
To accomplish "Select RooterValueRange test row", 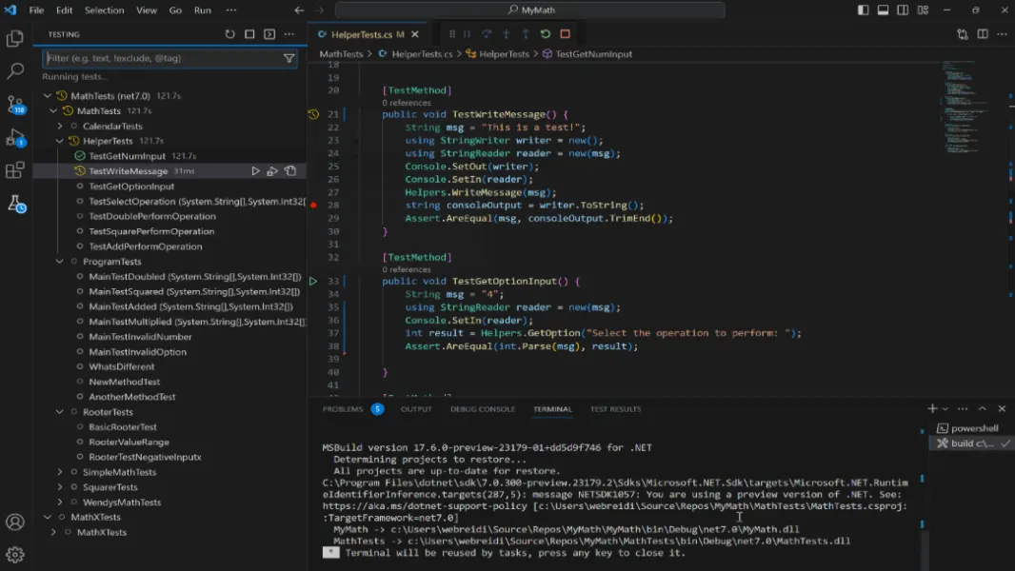I will click(169, 443).
